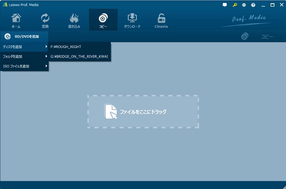Viewport: 286px width, 189px height.
Task: Expand the フォルダを追加 submenu
Action: [13, 57]
